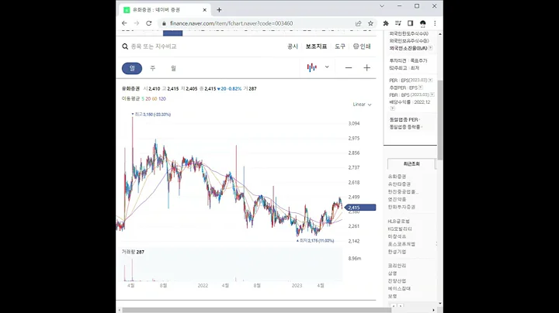Open the Chrome profile avatar
Image resolution: width=559 pixels, height=313 pixels.
(423, 23)
